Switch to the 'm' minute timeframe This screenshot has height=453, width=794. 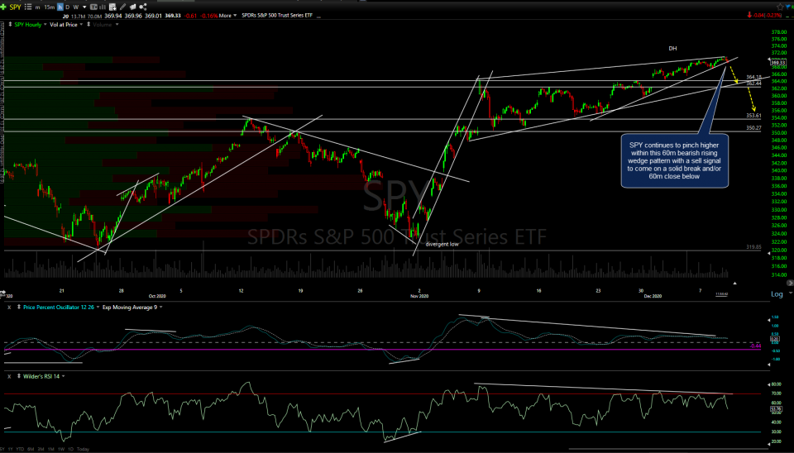pyautogui.click(x=37, y=7)
